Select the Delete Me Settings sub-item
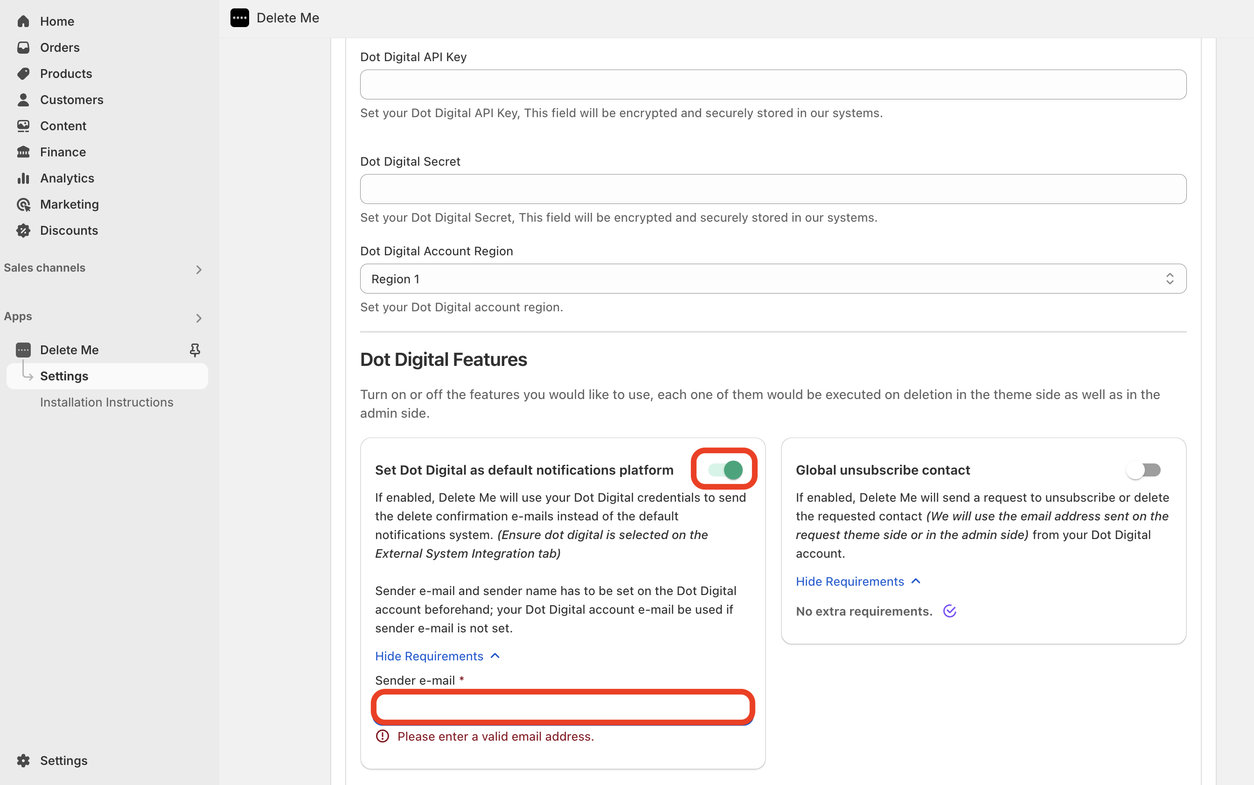Image resolution: width=1254 pixels, height=785 pixels. [107, 376]
